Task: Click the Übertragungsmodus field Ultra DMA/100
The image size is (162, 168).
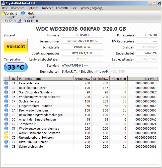Action: click(x=82, y=53)
